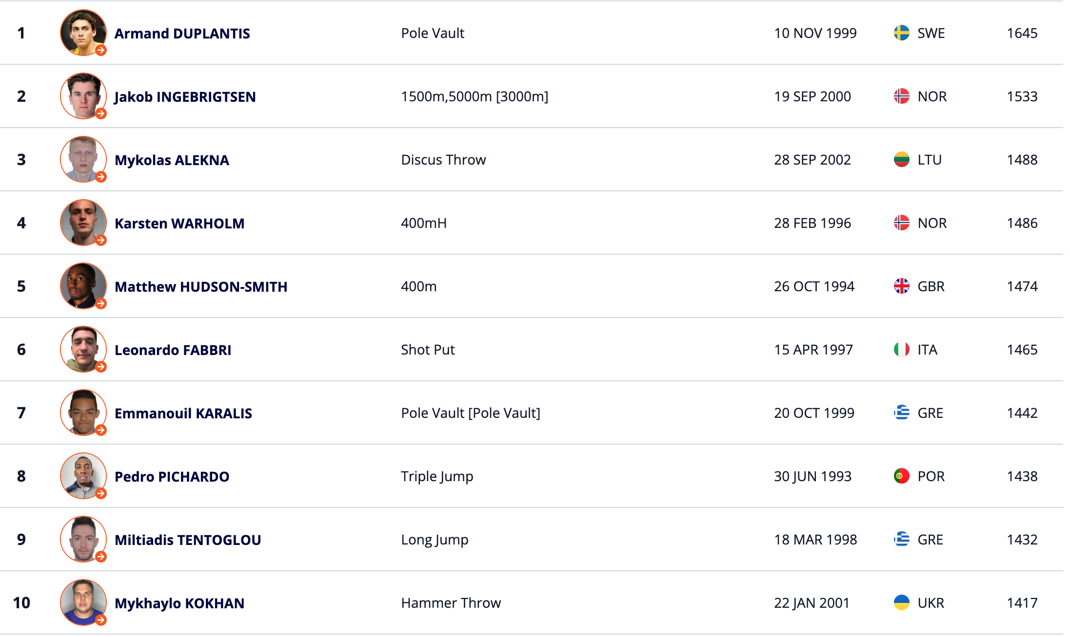This screenshot has width=1070, height=637.
Task: Click Karsten Warholm's orange arrow badge
Action: click(101, 240)
